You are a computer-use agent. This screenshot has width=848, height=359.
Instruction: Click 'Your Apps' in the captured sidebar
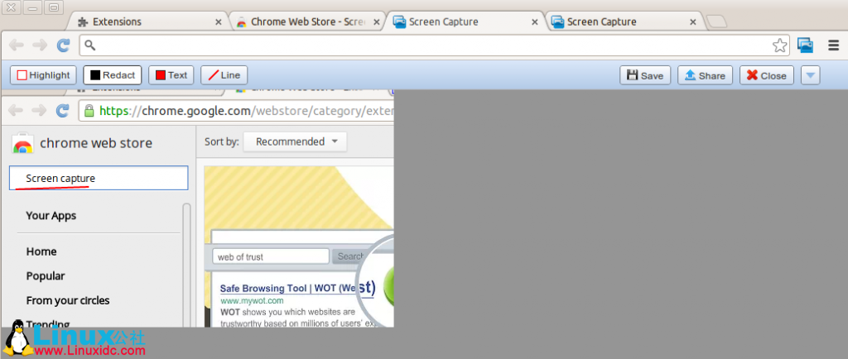coord(51,215)
